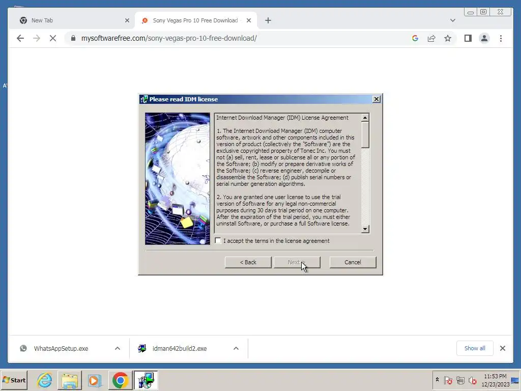Open WhatsAppSetup.exe download
The width and height of the screenshot is (521, 391).
point(61,348)
